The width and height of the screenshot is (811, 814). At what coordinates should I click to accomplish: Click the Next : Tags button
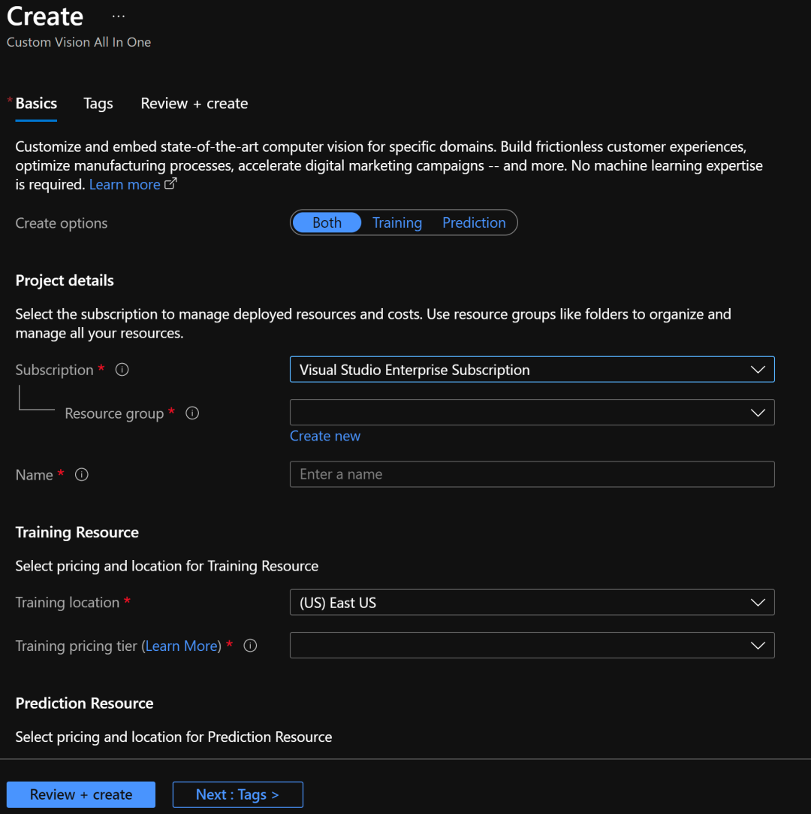pos(237,794)
